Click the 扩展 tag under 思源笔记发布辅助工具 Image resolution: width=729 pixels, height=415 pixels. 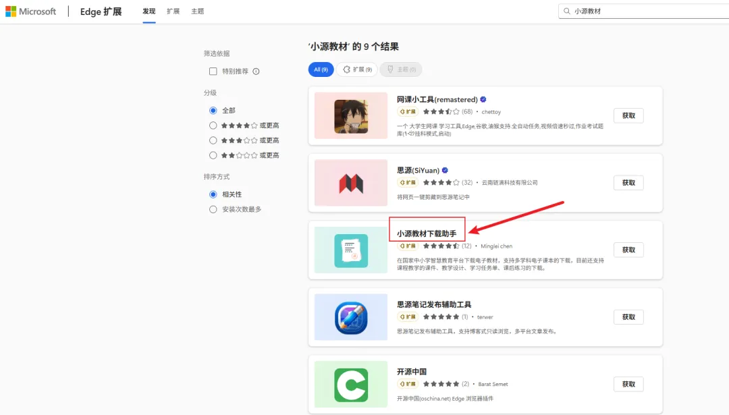tap(408, 317)
